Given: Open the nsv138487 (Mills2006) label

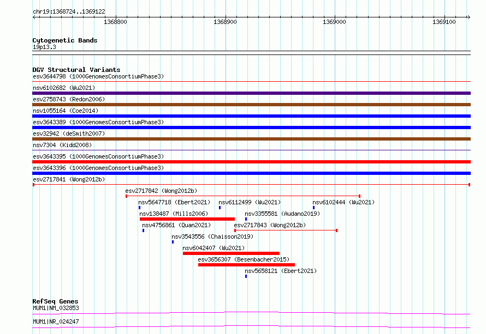Looking at the screenshot, I should tap(174, 214).
